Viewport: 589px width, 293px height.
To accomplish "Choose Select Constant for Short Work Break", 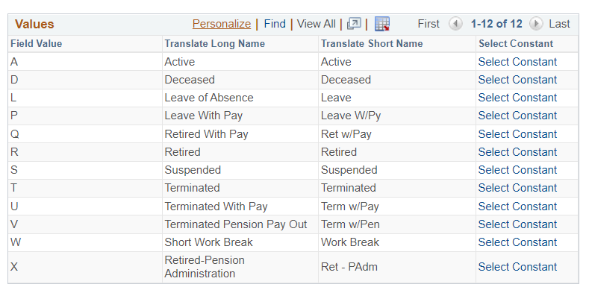I will coord(517,243).
